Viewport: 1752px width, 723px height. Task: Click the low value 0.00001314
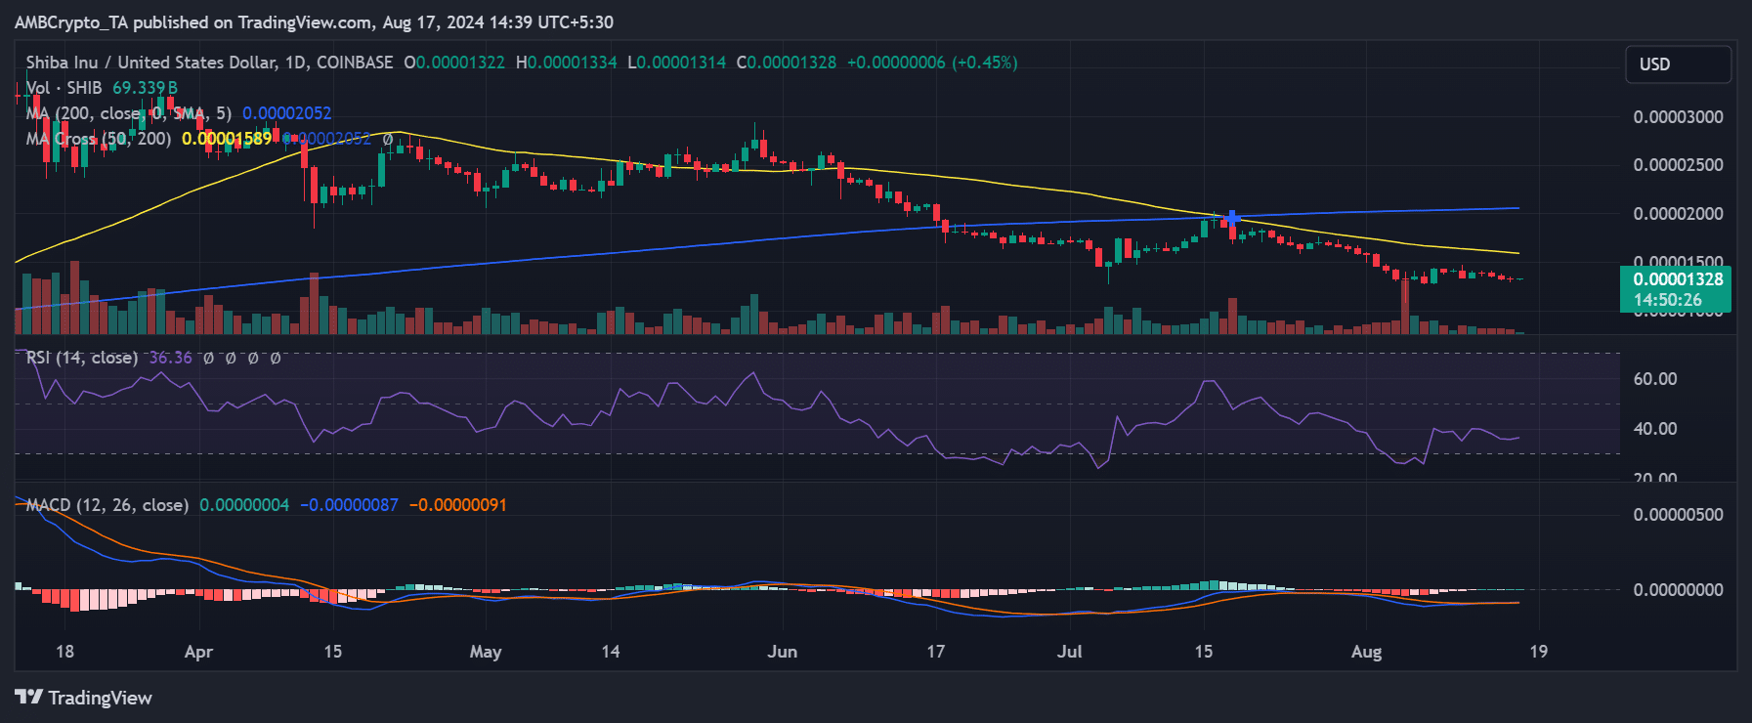point(676,63)
